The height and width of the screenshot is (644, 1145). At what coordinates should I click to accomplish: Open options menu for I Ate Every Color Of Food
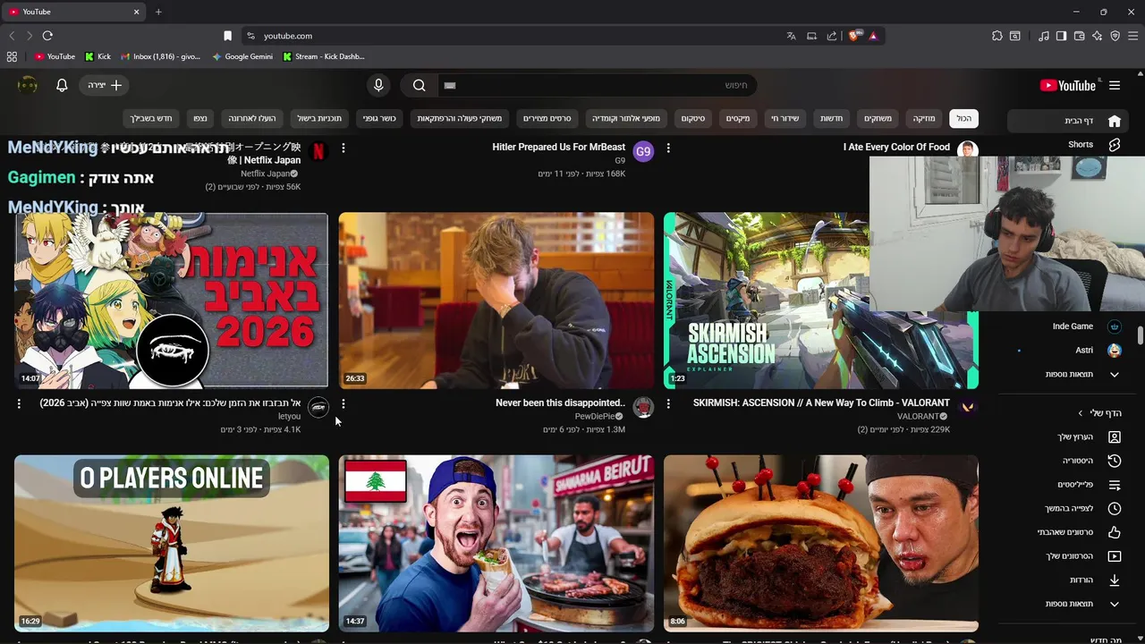click(x=668, y=148)
